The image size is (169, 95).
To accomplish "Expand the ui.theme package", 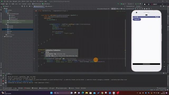I will tap(8, 15).
